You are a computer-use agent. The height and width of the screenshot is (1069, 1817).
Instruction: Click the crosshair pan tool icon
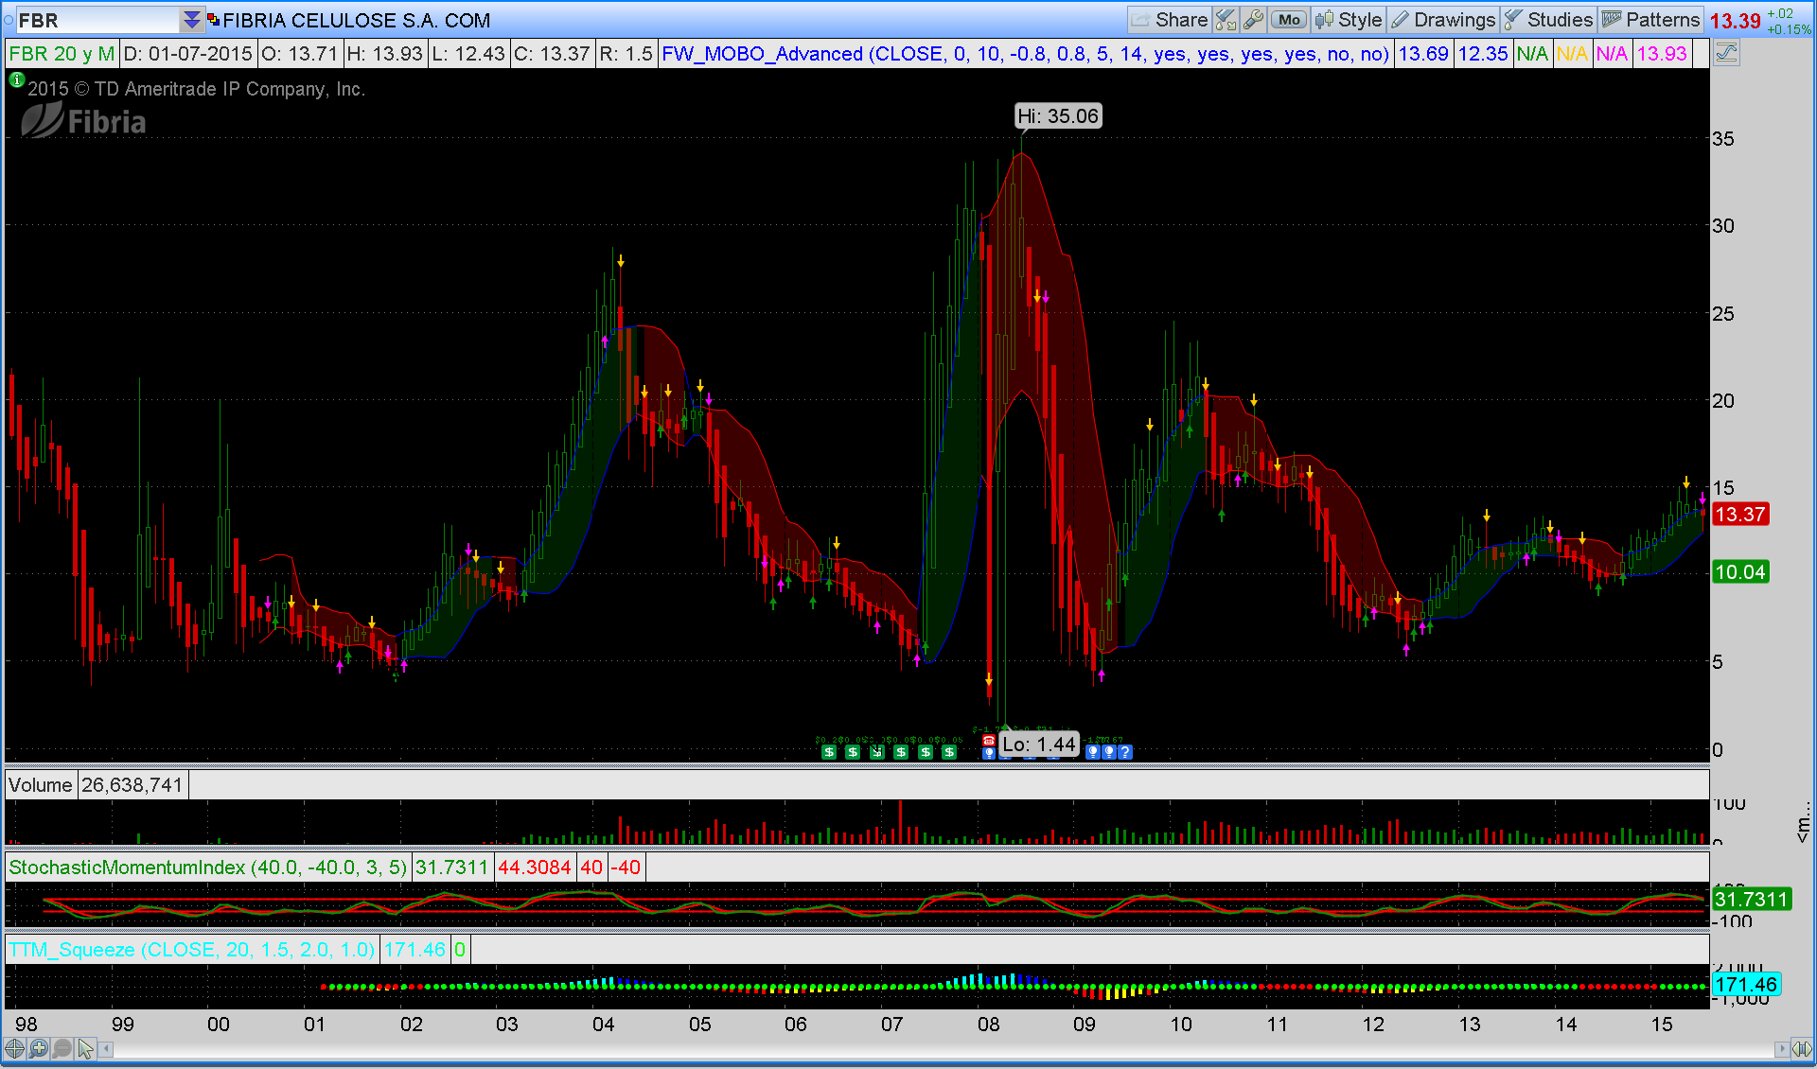point(14,1048)
